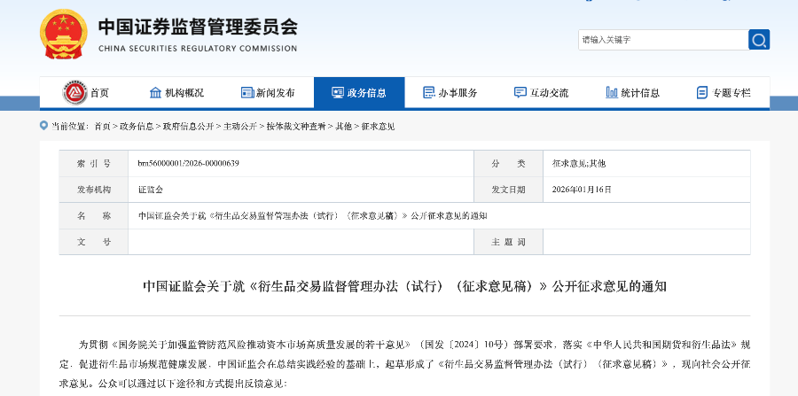Click the national emblem logo
The width and height of the screenshot is (798, 396).
coord(64,34)
